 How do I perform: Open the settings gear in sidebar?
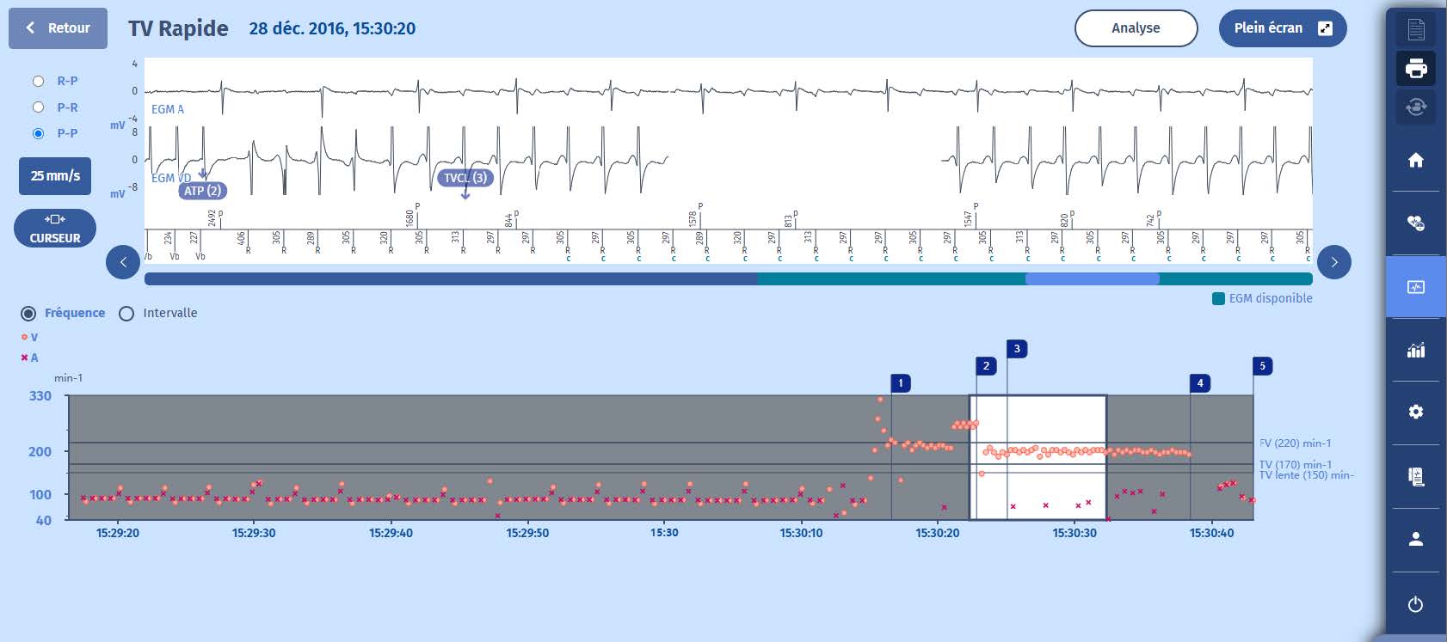coord(1415,413)
